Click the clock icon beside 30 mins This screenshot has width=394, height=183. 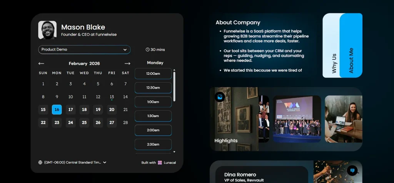tap(148, 49)
